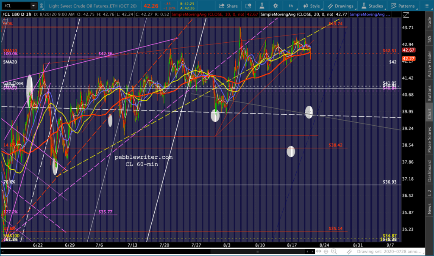Open the Edit Studies flask icon
This screenshot has height=256, width=434.
[262, 6]
